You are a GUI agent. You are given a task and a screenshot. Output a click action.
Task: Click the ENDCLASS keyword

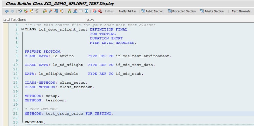[34, 122]
